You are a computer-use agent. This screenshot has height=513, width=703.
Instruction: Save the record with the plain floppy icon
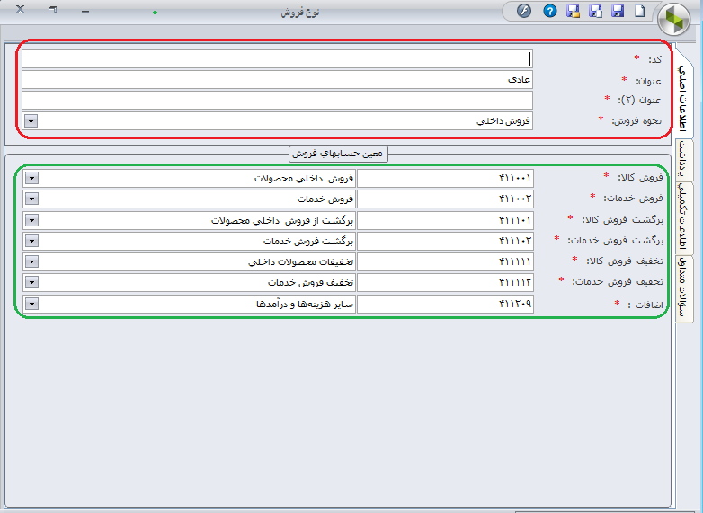pyautogui.click(x=618, y=11)
